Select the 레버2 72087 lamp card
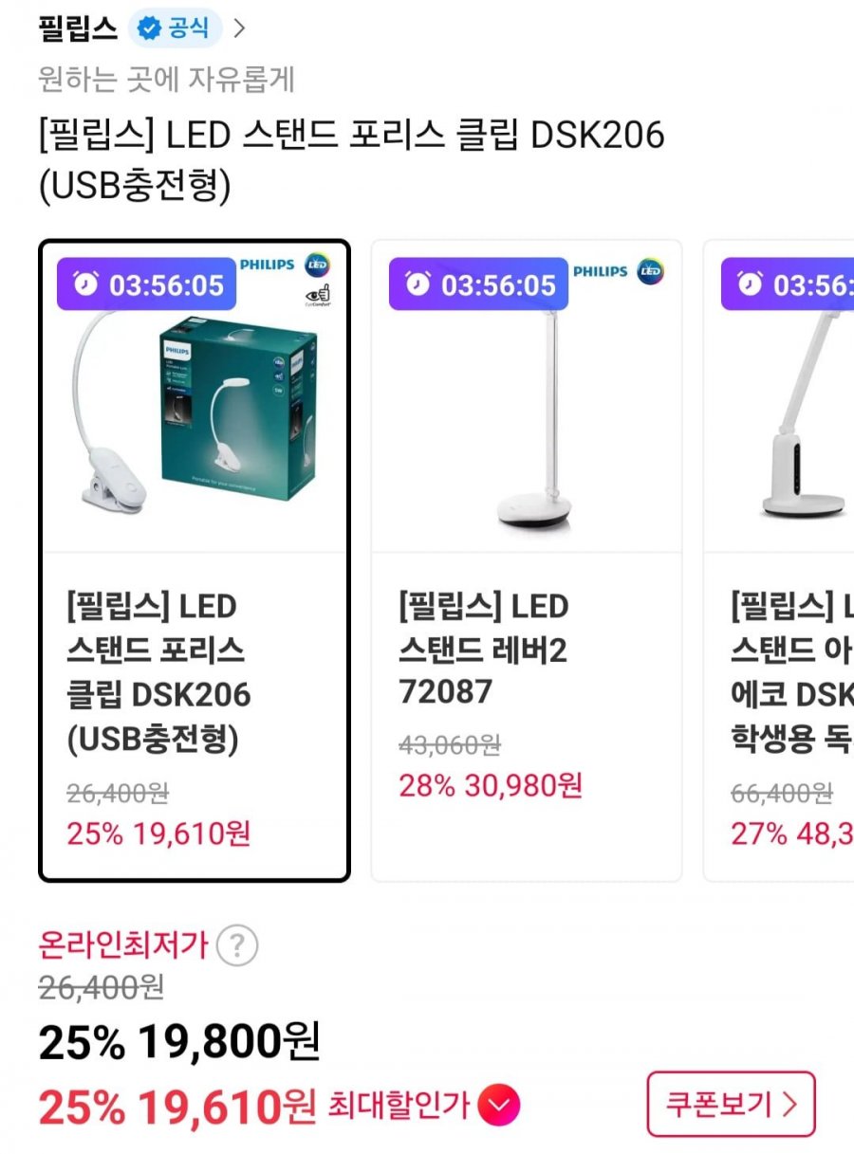Screen dimensions: 854x1154 click(x=527, y=560)
